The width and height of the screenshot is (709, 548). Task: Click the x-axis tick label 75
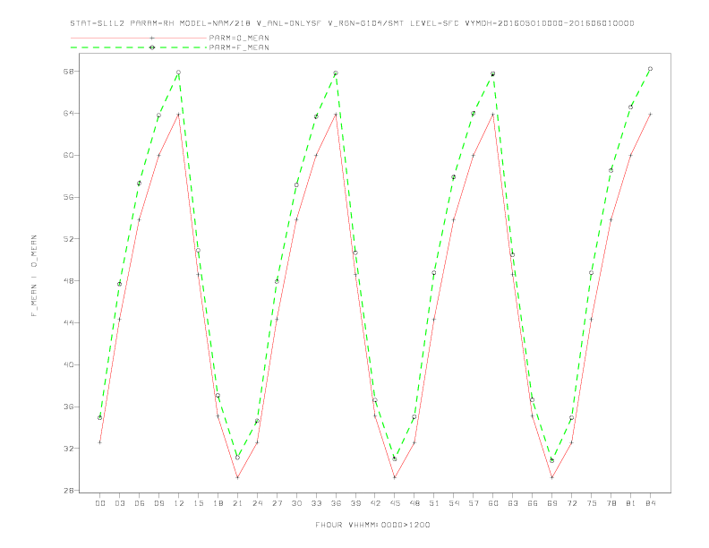coord(592,503)
